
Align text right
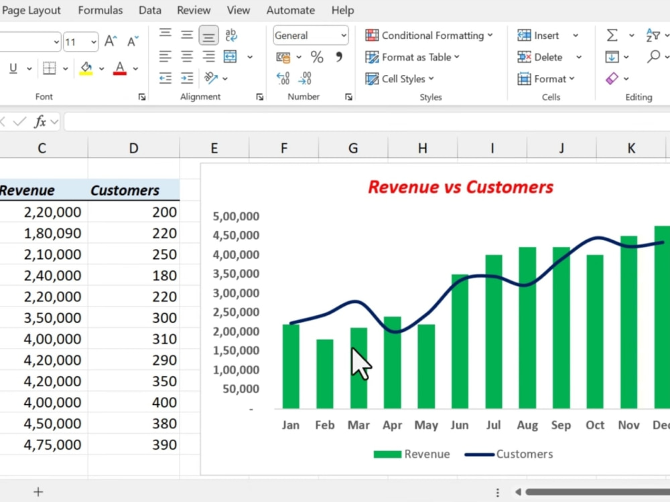pos(208,56)
